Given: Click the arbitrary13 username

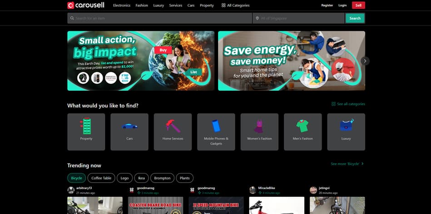Looking at the screenshot, I should [x=84, y=188].
